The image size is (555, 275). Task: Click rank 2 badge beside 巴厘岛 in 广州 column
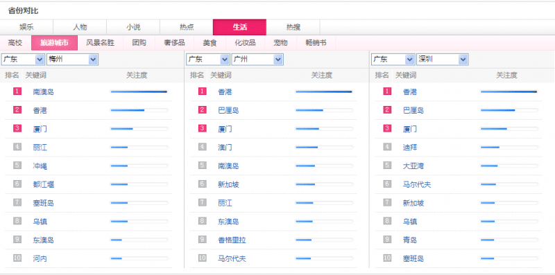[x=203, y=109]
